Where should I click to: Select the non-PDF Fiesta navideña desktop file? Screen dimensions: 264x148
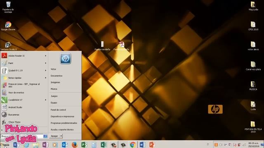pos(102,46)
